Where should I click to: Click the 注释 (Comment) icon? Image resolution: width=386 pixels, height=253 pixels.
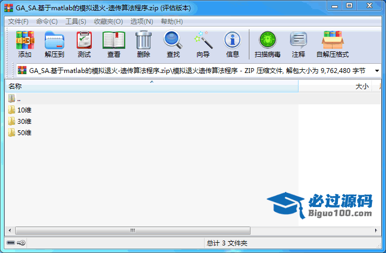[299, 44]
